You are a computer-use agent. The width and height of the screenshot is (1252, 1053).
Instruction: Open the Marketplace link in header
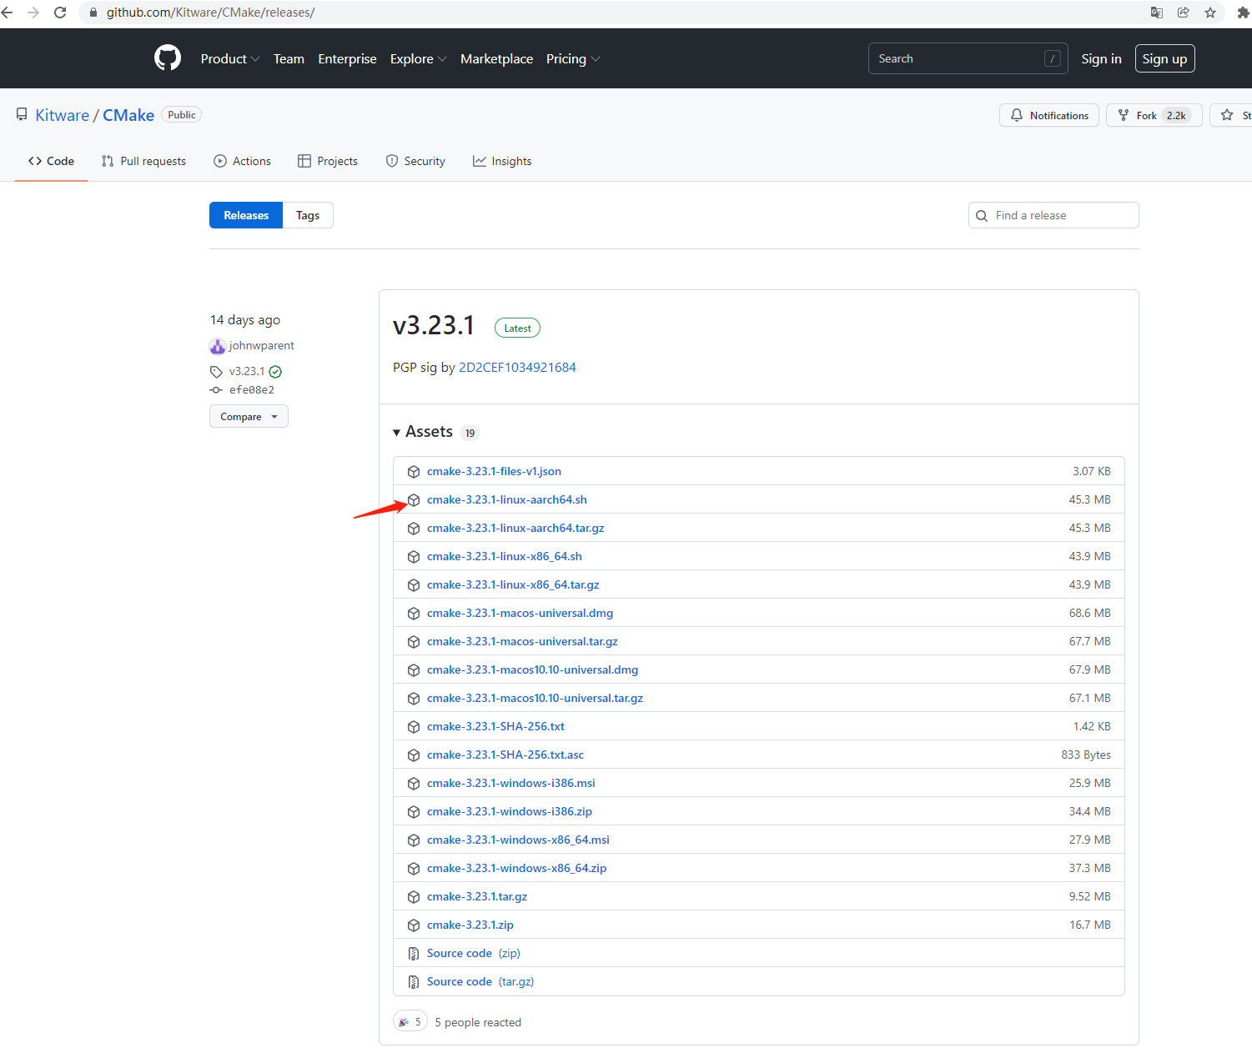coord(496,59)
